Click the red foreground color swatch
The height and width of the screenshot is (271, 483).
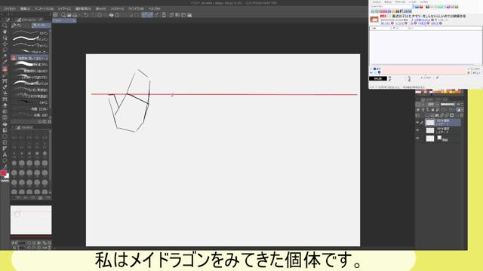3,173
